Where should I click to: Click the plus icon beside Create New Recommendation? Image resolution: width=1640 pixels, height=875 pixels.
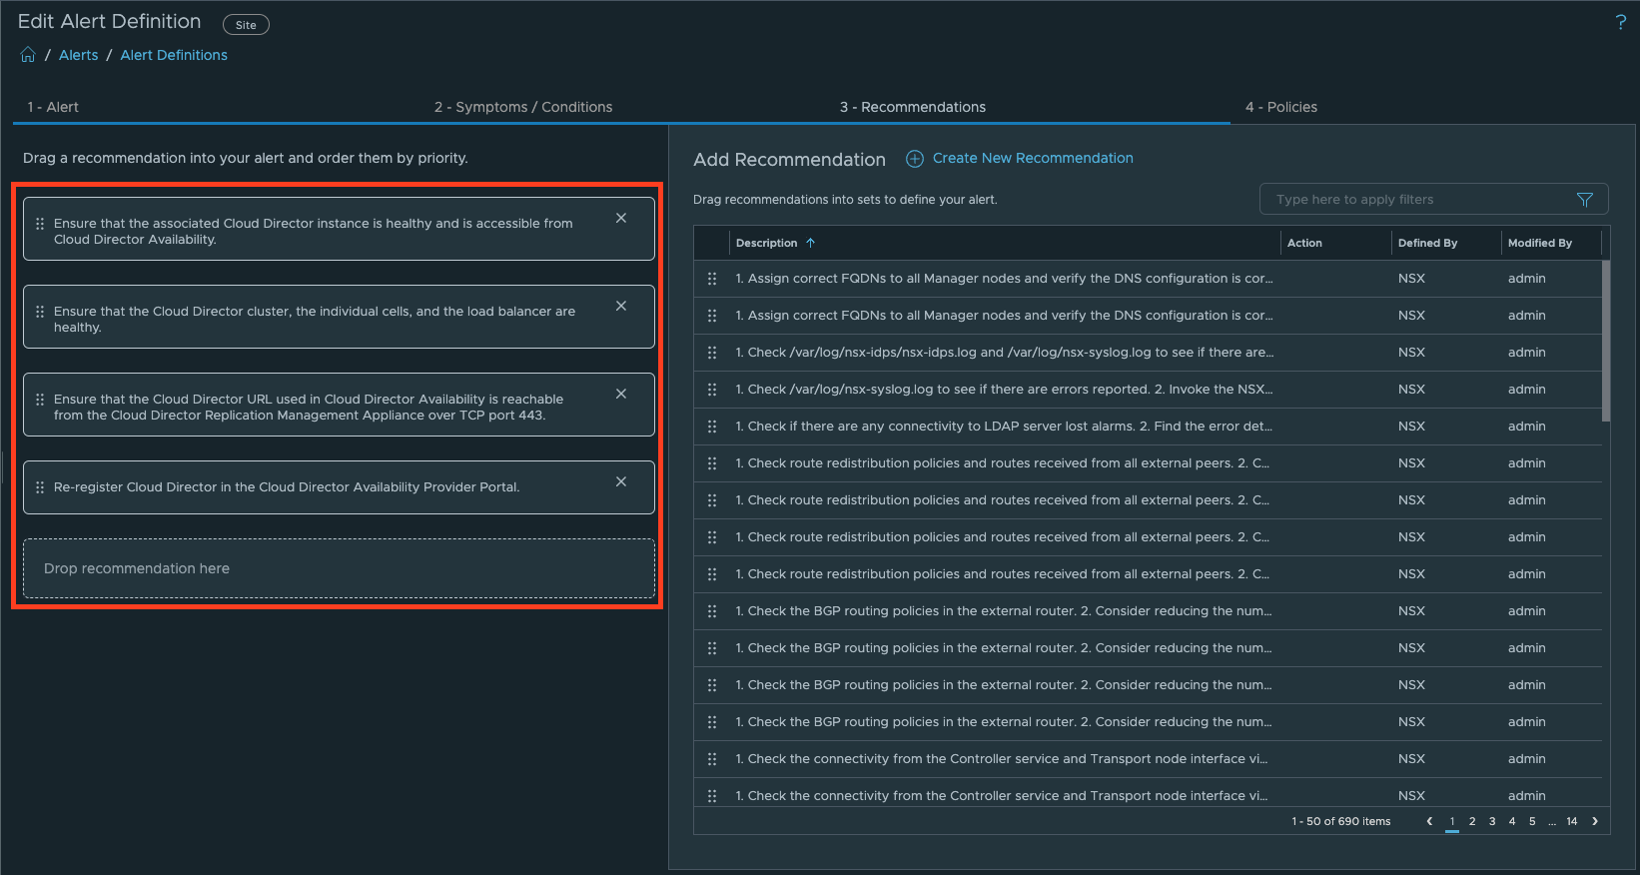[914, 159]
